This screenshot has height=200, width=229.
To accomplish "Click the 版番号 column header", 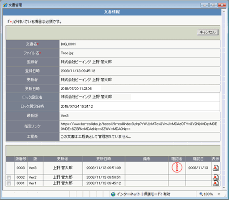I will [x=21, y=159].
